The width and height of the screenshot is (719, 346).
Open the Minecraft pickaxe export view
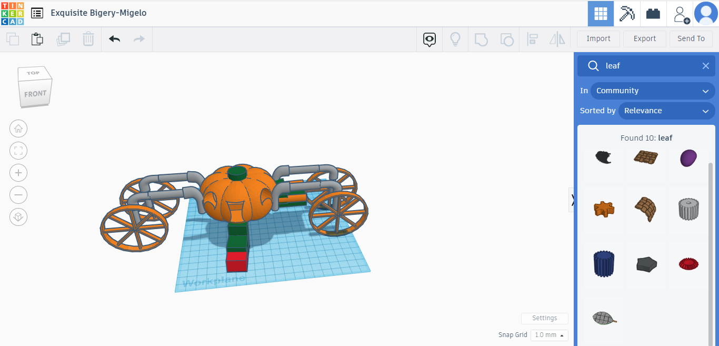coord(626,13)
